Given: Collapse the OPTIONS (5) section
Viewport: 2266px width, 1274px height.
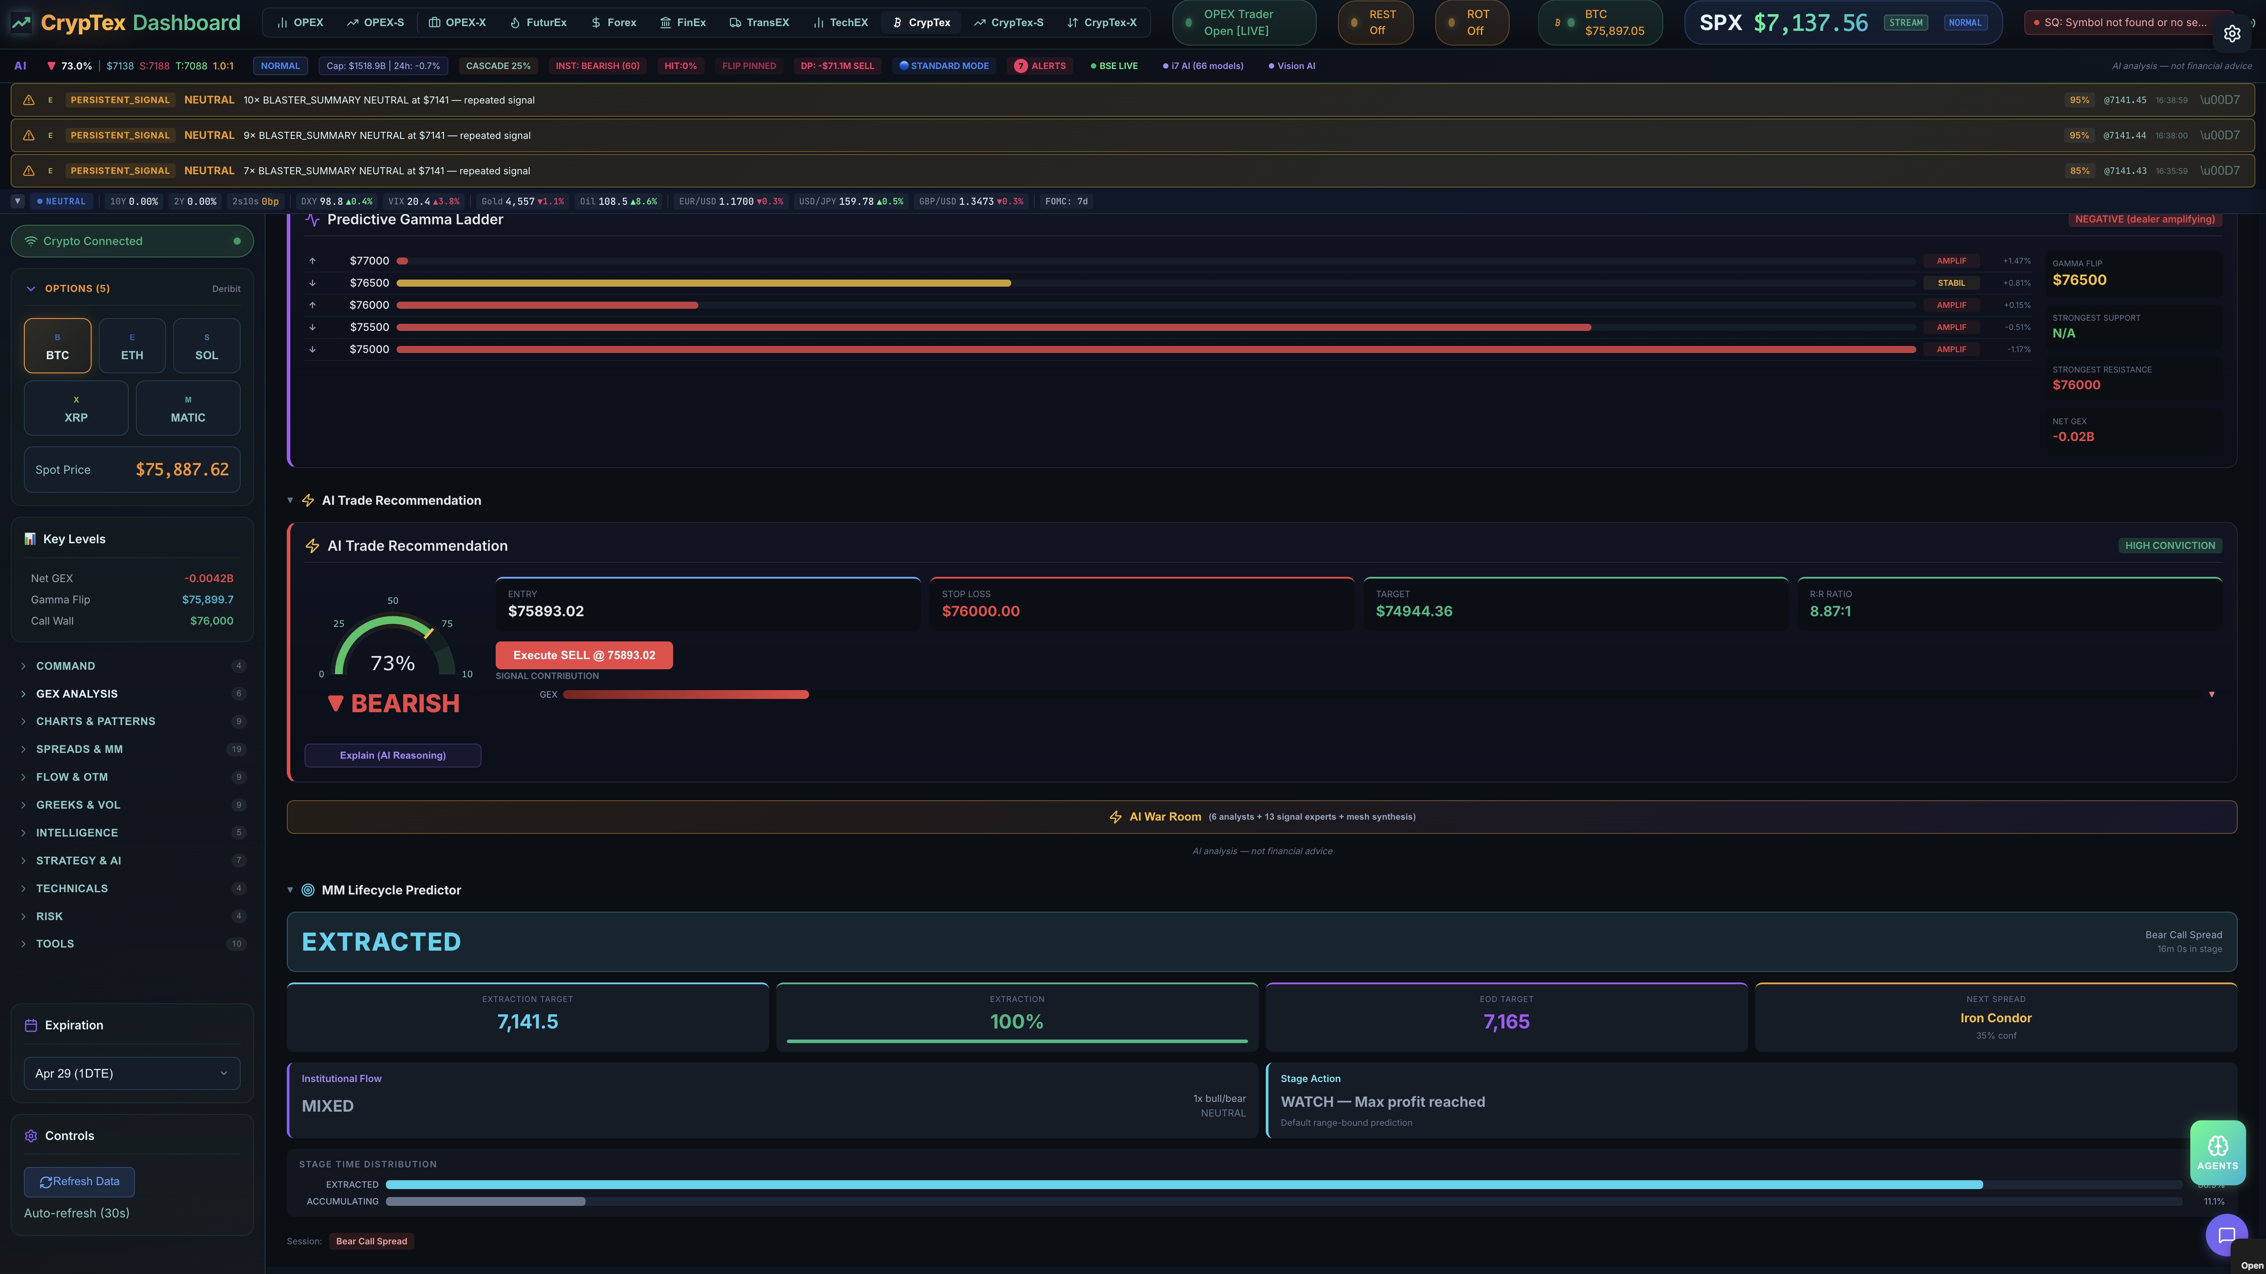Looking at the screenshot, I should (31, 288).
